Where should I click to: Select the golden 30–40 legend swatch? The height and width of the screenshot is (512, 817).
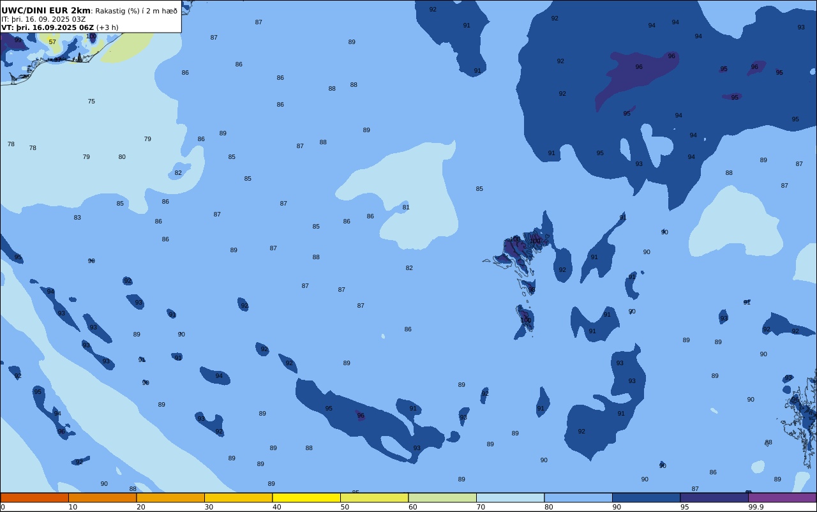(x=238, y=497)
